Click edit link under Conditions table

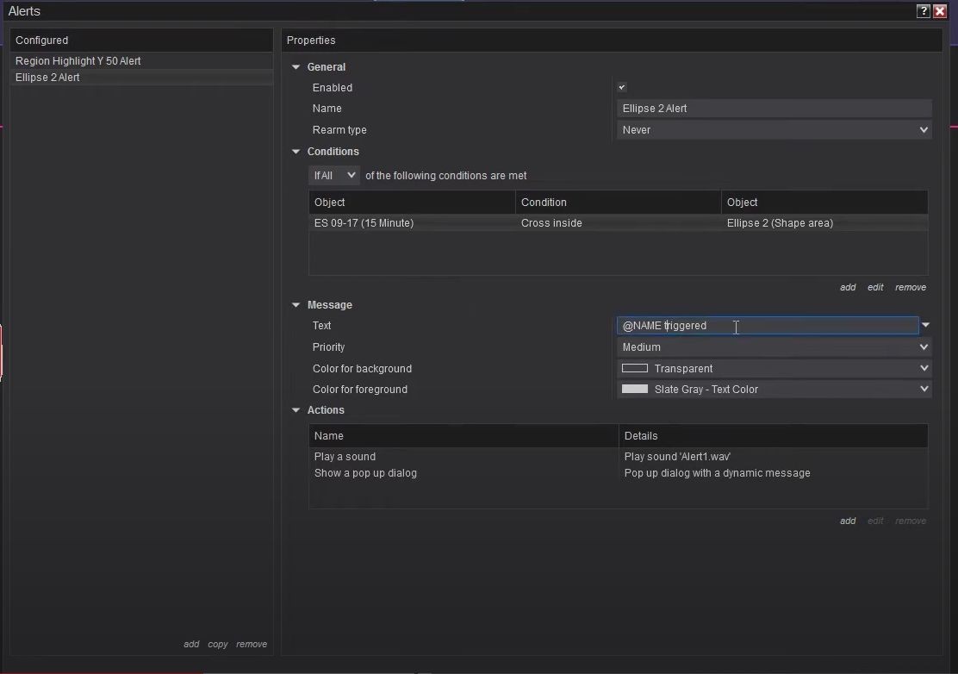coord(875,287)
